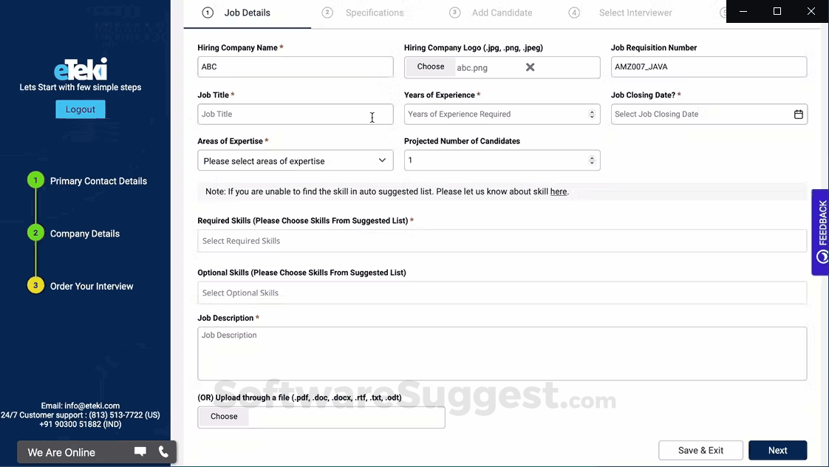Click the Save & Exit button
The image size is (829, 467).
(x=700, y=450)
